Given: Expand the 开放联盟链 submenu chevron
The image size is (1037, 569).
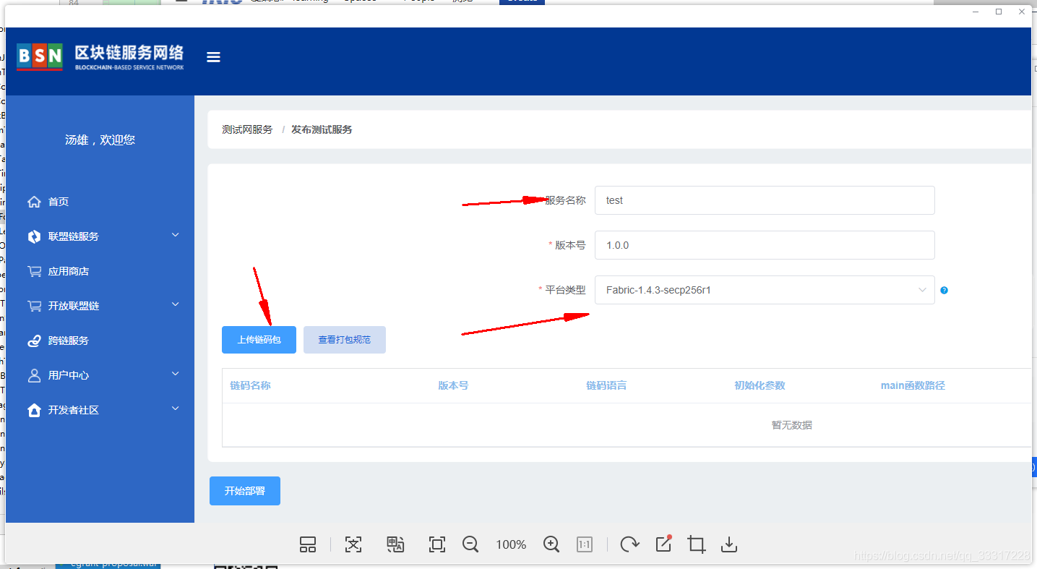Looking at the screenshot, I should (176, 304).
